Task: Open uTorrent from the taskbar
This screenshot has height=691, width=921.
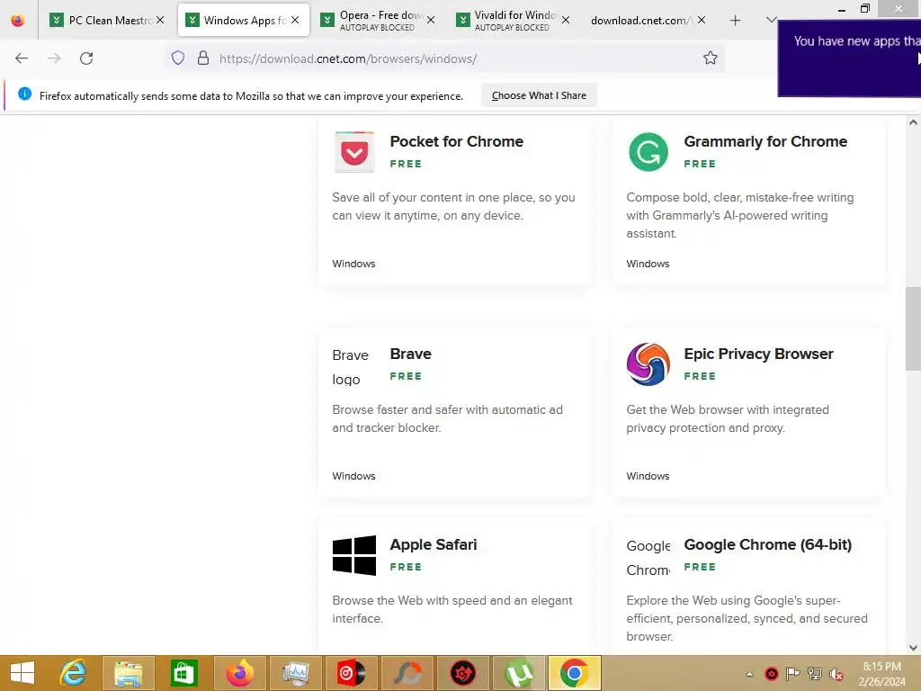Action: point(519,673)
